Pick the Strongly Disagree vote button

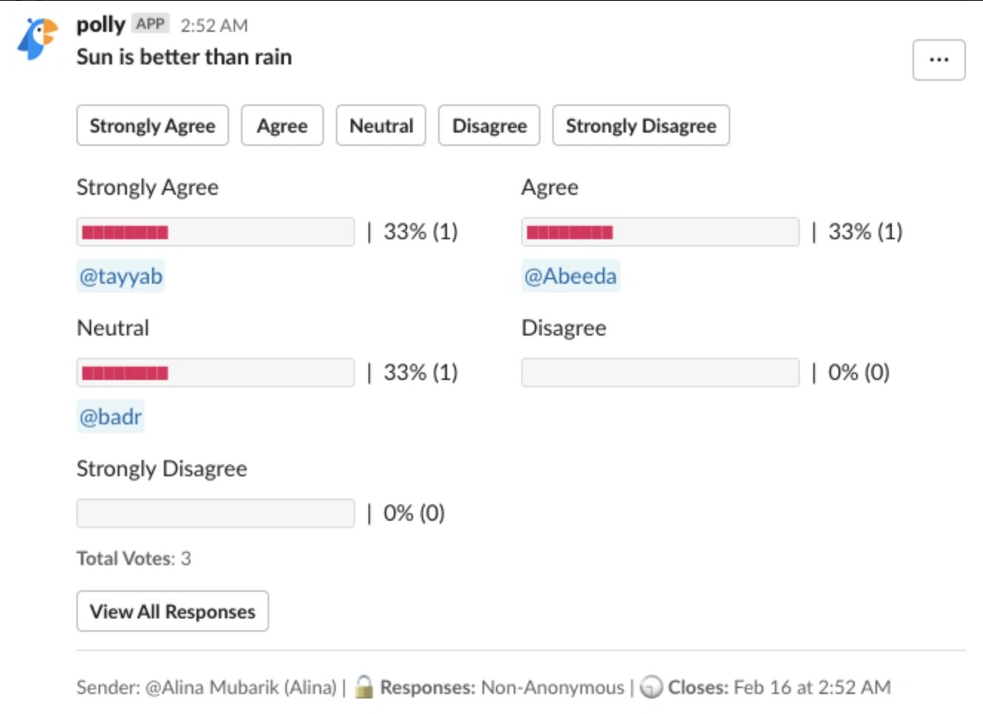point(641,126)
